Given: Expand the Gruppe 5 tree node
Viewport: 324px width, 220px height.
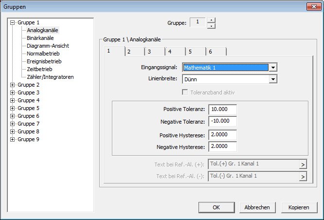Looking at the screenshot, I should coord(13,108).
